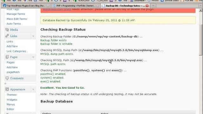Click 'Excellent. You Are Good To Go.' text
This screenshot has height=114, width=203.
click(x=62, y=88)
